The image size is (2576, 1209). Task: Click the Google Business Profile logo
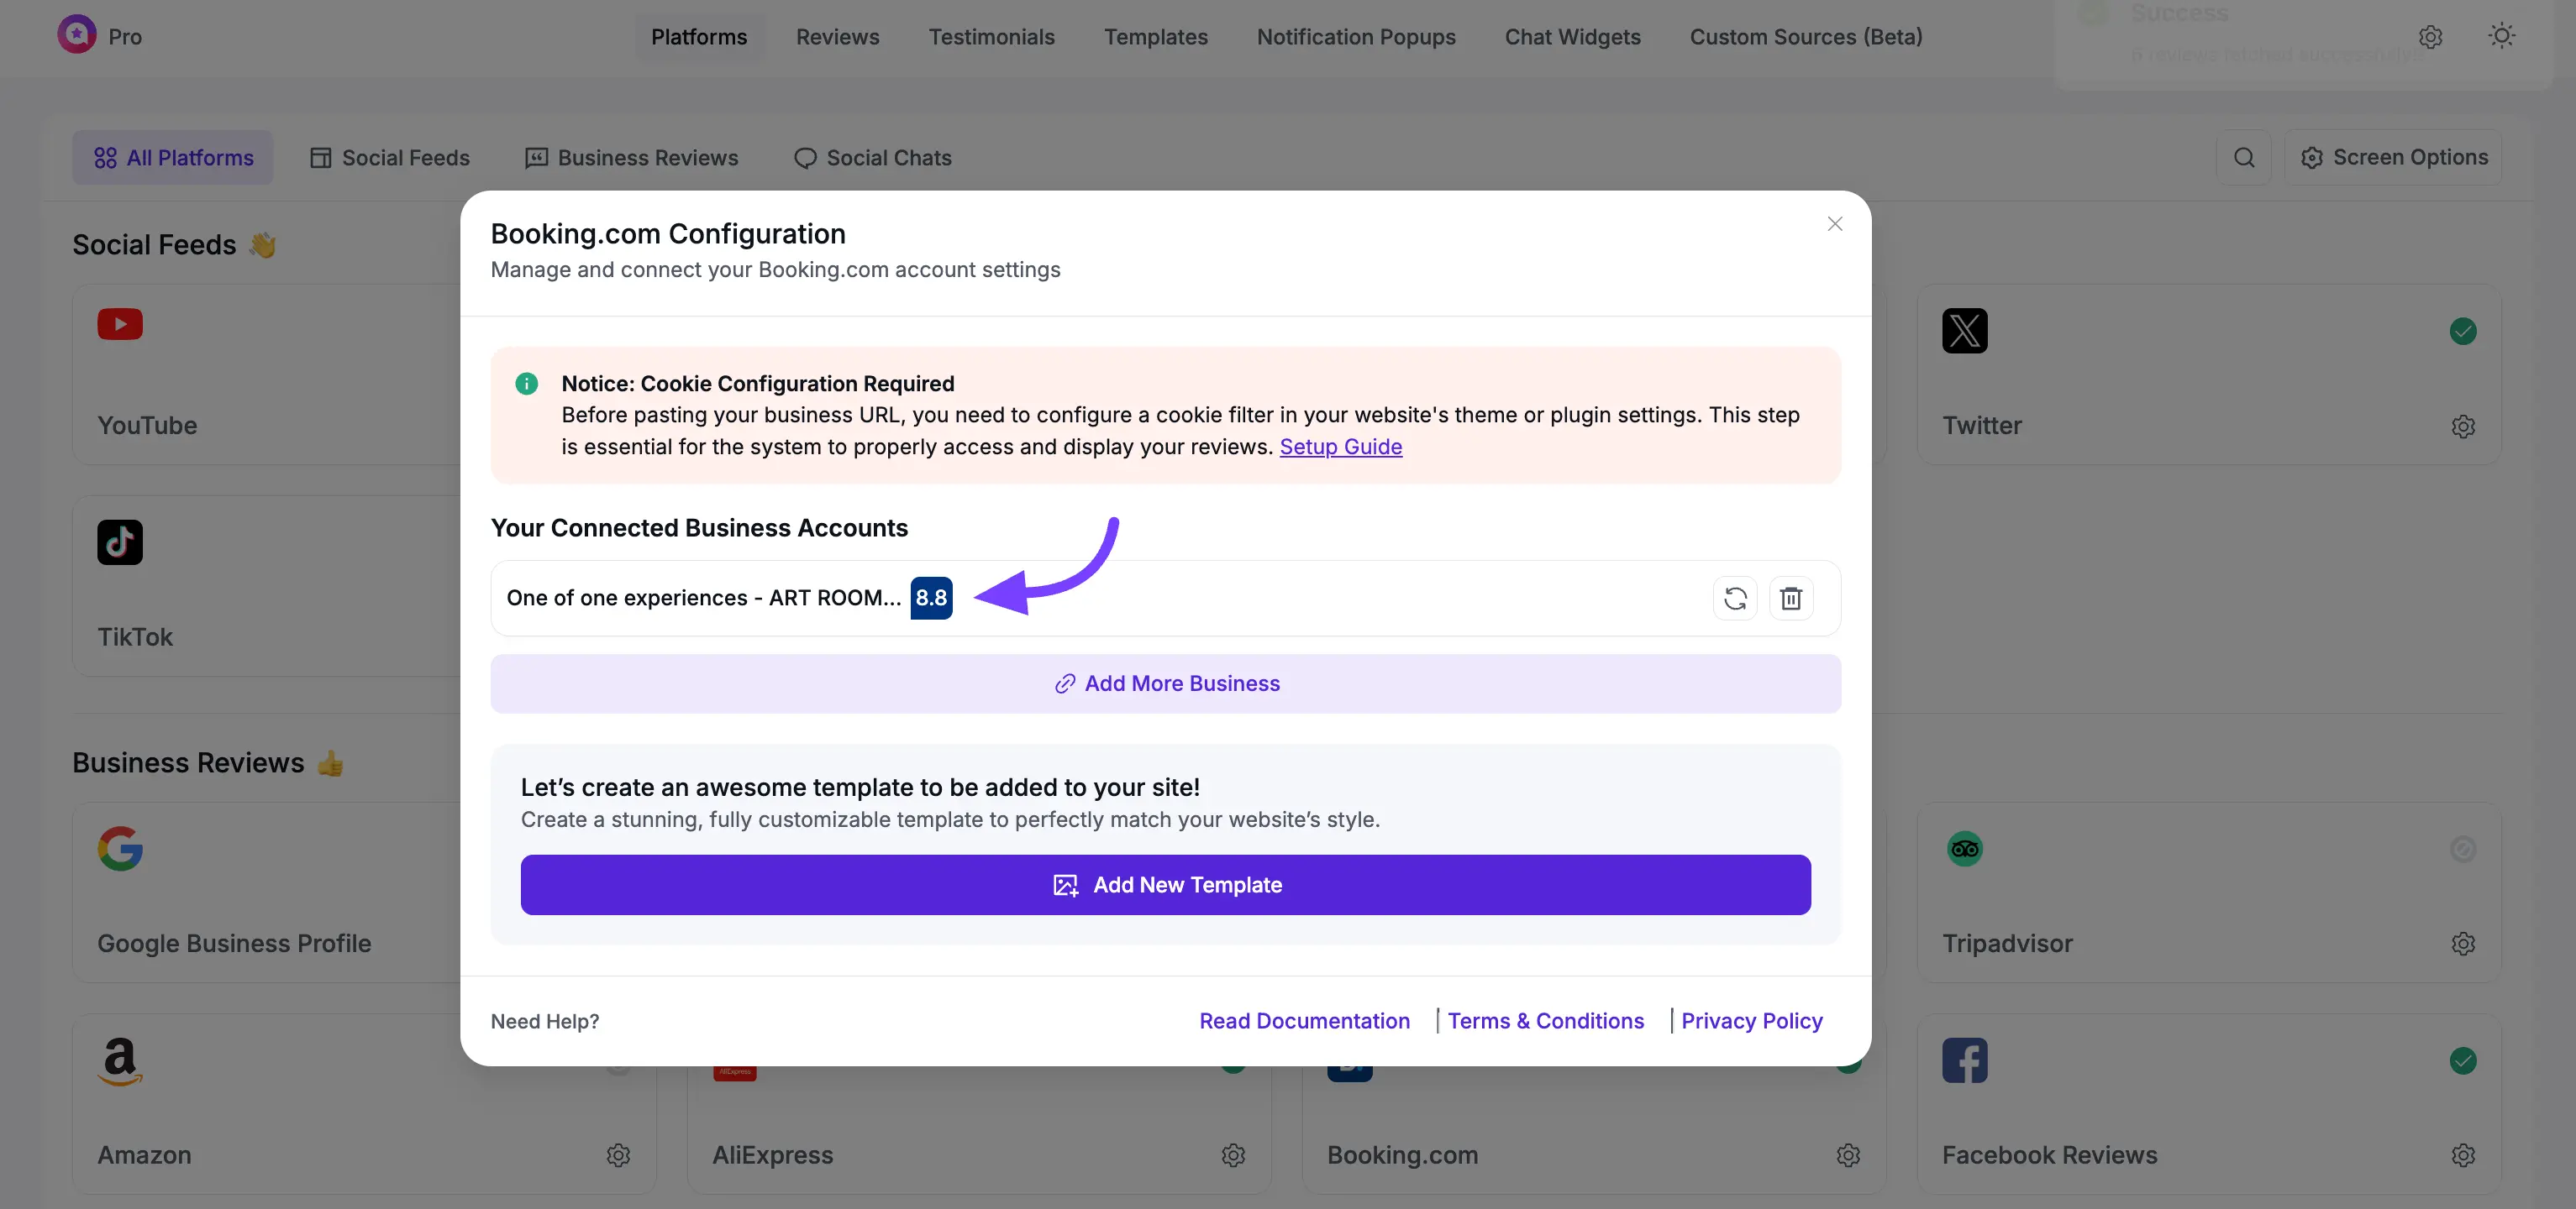point(119,848)
